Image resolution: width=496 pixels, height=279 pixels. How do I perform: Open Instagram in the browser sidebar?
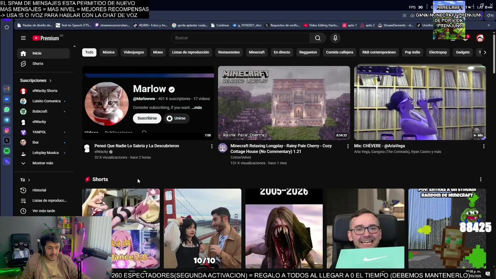click(7, 131)
